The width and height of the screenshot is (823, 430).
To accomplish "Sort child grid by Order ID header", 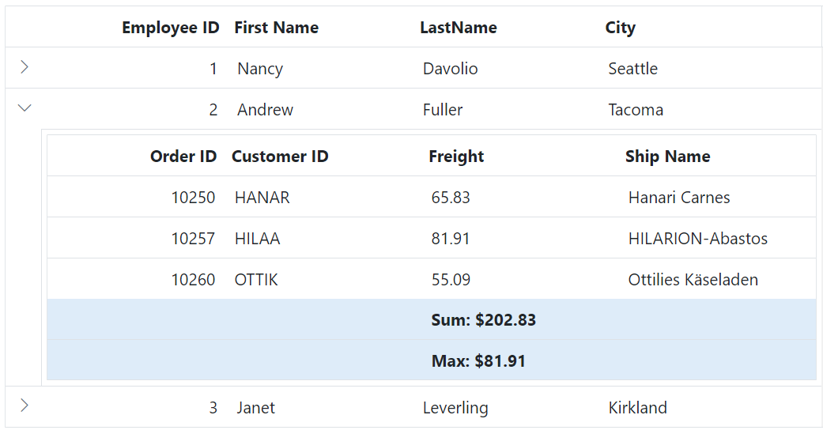I will (x=183, y=157).
